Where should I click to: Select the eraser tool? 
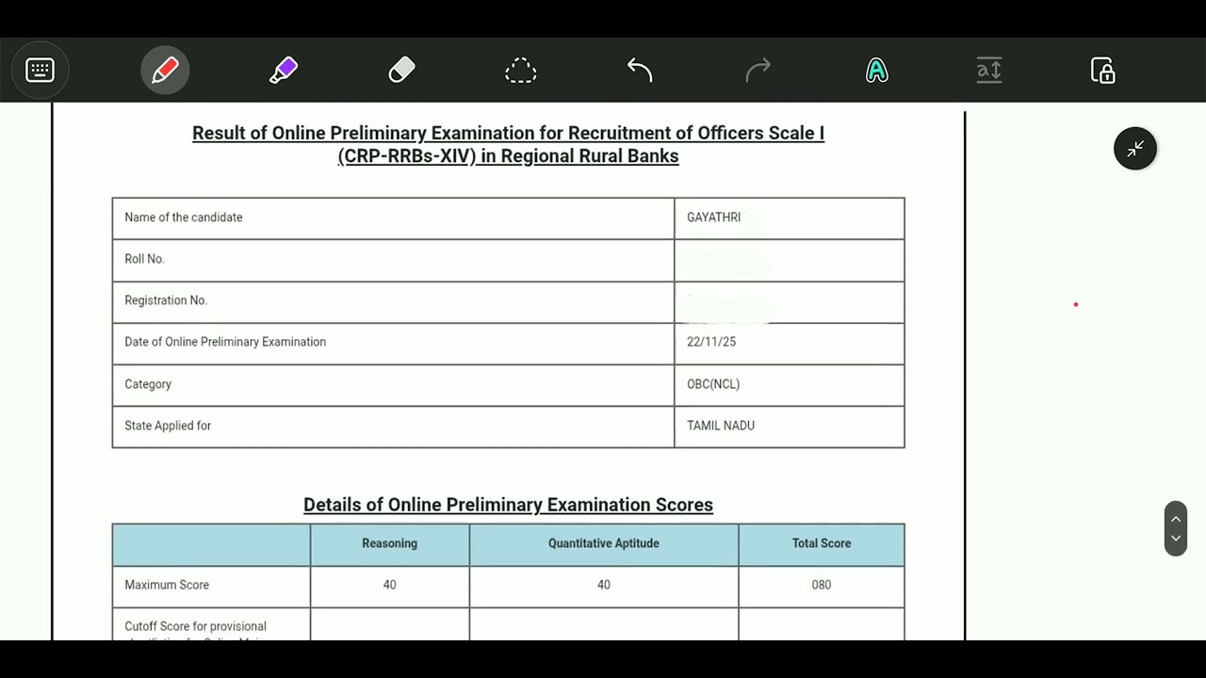point(402,71)
